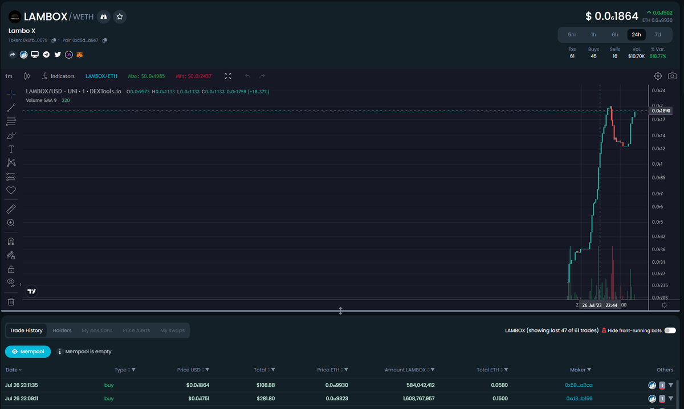Select the brush drawing tool

pyautogui.click(x=11, y=135)
